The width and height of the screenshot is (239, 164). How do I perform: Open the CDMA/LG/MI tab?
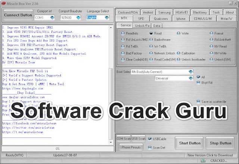click(x=203, y=19)
